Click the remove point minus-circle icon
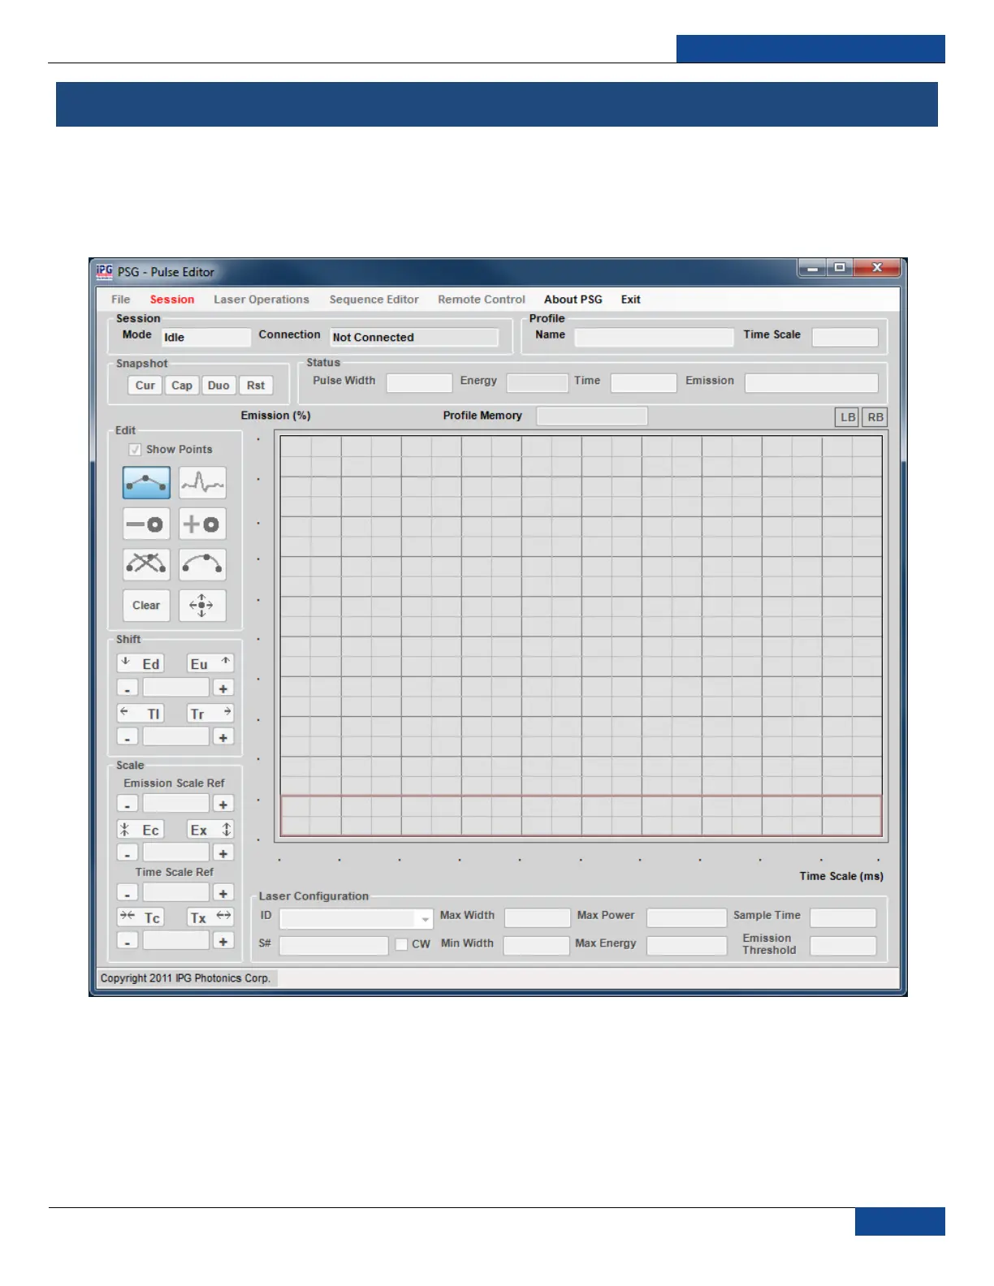The image size is (994, 1286). 146,524
